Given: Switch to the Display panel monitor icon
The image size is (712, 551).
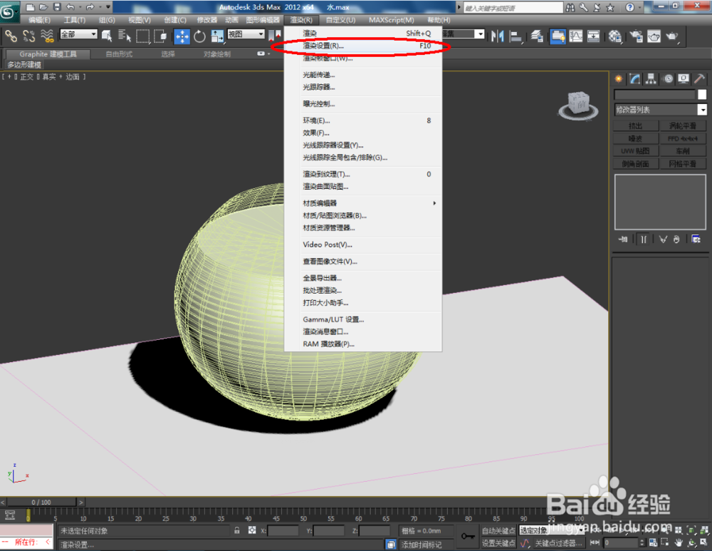Looking at the screenshot, I should pyautogui.click(x=684, y=79).
